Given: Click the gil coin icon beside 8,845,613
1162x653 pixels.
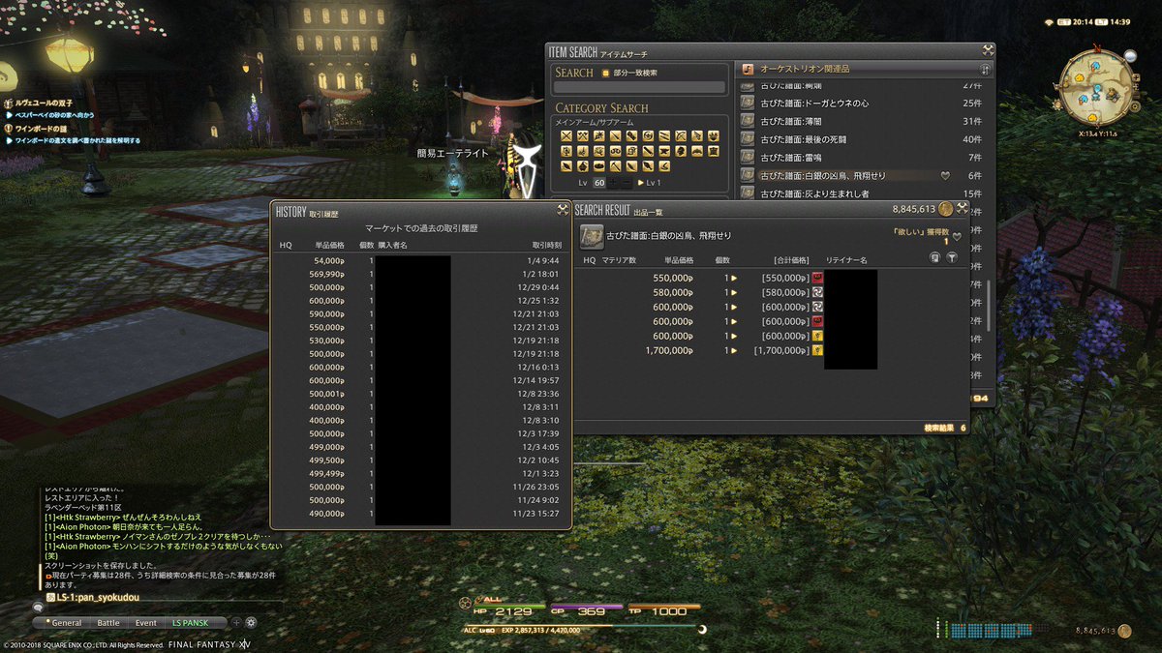Looking at the screenshot, I should [945, 209].
